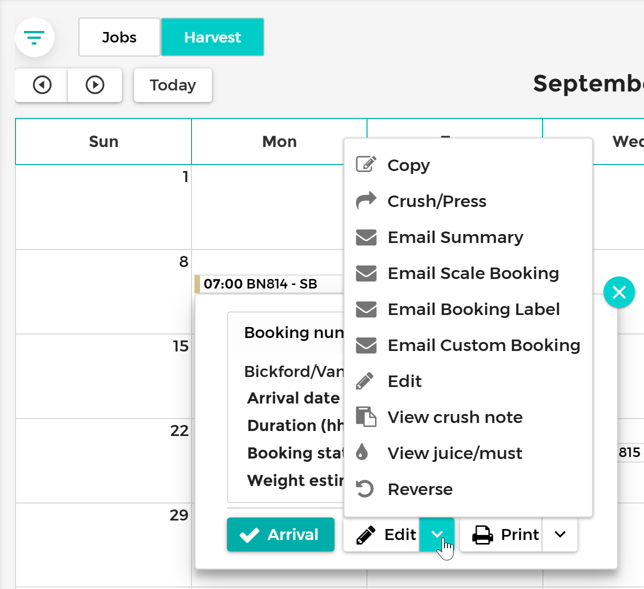Viewport: 644px width, 589px height.
Task: Jump to Today in calendar
Action: tap(173, 85)
